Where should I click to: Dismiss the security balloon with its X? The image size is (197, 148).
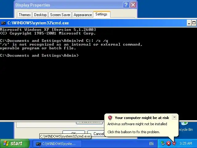tap(175, 117)
